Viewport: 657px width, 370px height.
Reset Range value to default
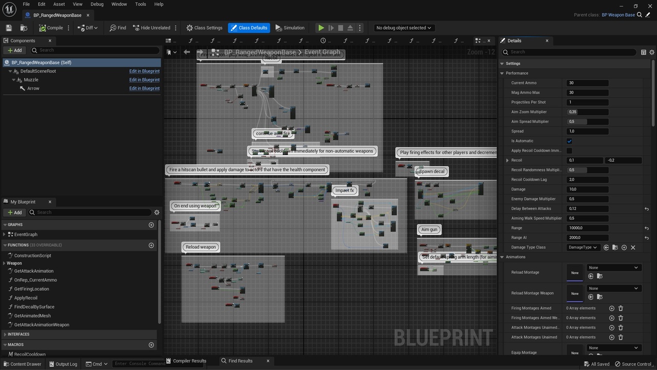click(647, 228)
